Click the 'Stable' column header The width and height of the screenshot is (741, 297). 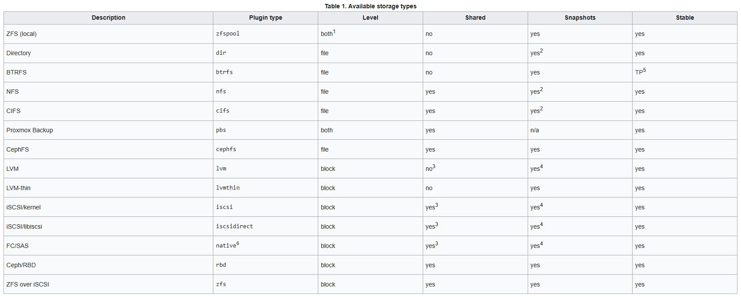(685, 18)
